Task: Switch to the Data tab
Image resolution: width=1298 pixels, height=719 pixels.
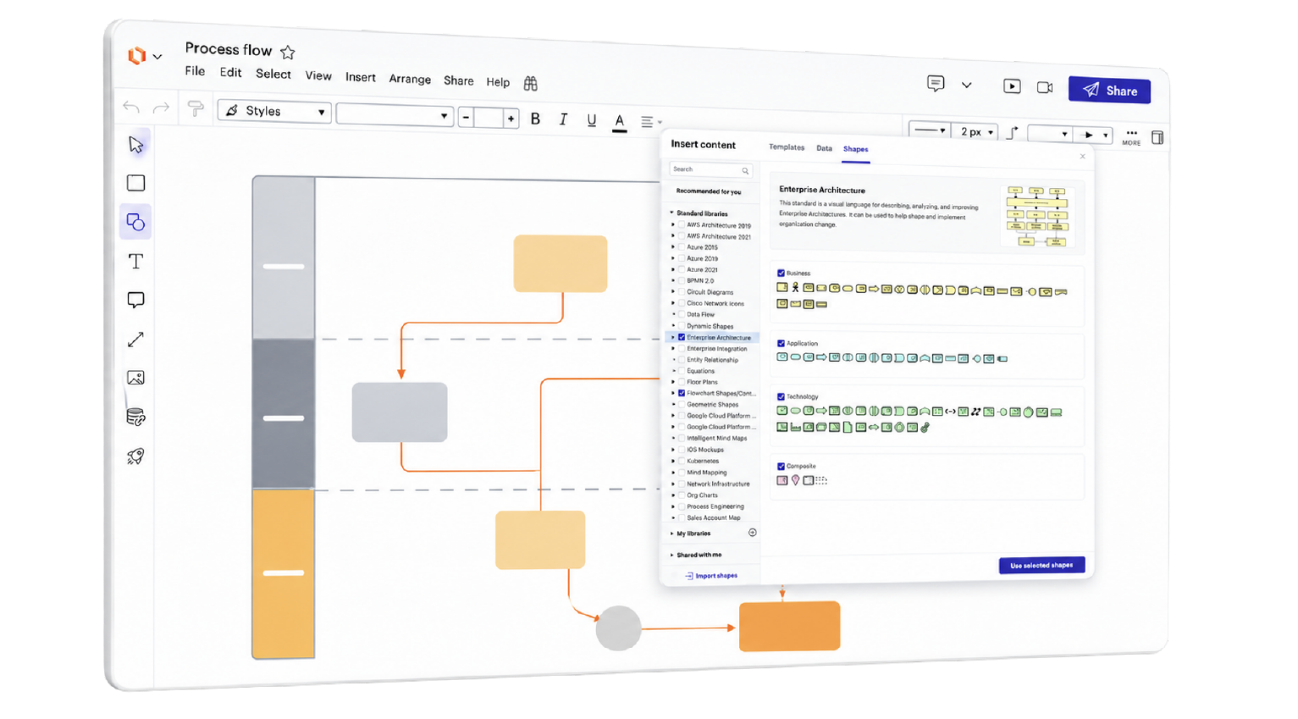Action: (x=824, y=148)
